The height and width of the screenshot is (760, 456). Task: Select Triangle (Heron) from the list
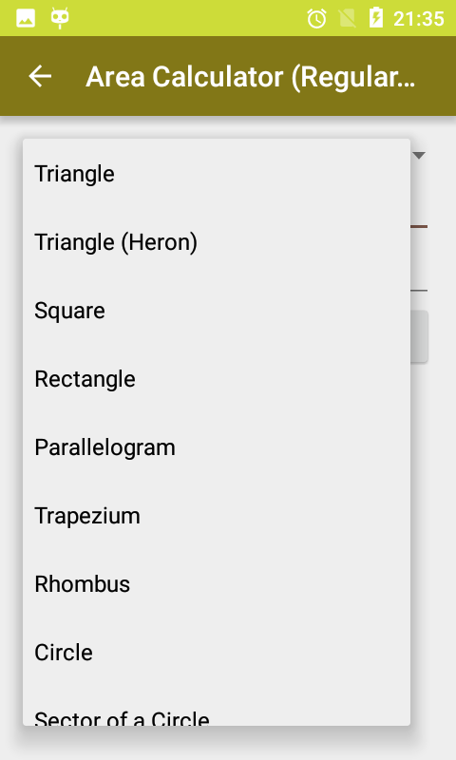217,242
